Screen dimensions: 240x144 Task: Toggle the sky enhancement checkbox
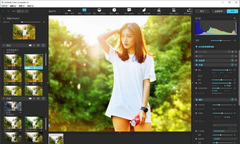pos(196,131)
